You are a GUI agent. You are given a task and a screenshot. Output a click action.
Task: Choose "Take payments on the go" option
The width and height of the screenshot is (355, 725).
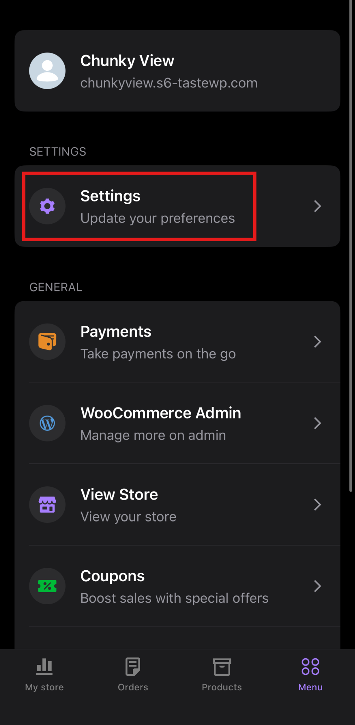point(158,354)
